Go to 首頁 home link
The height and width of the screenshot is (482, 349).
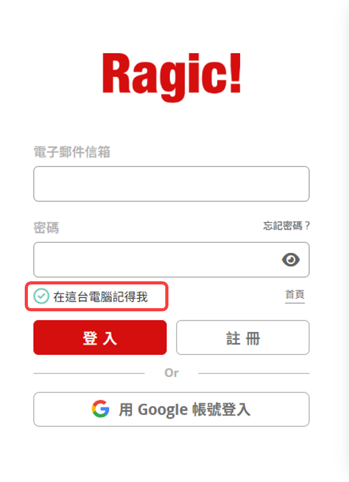point(295,295)
